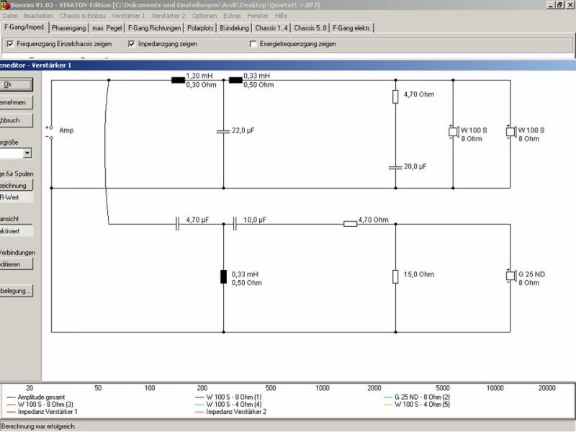Click the aktiviert view button
The image size is (576, 432).
point(16,231)
